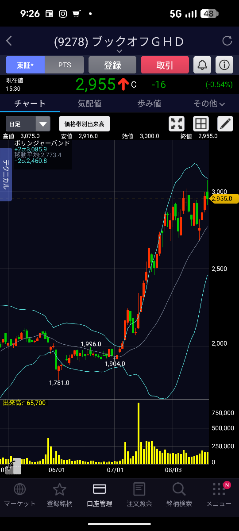The width and height of the screenshot is (239, 531).
Task: Expand the chevron under the stock name
Action: (x=119, y=51)
